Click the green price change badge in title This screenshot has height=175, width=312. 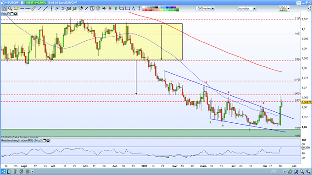(x=35, y=3)
